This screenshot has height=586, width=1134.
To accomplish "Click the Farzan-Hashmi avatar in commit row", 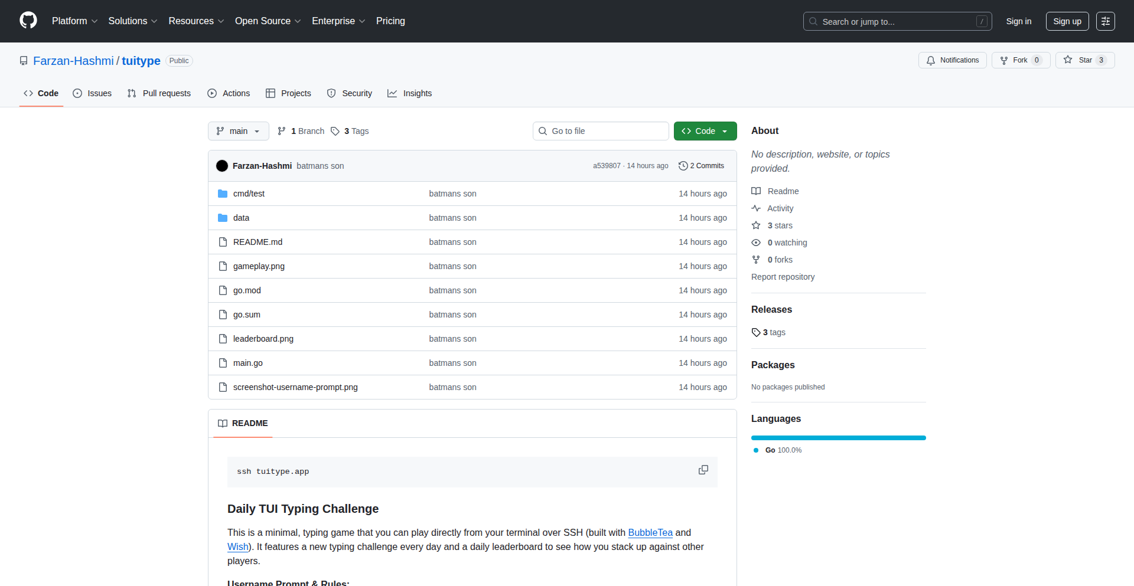I will tap(222, 166).
